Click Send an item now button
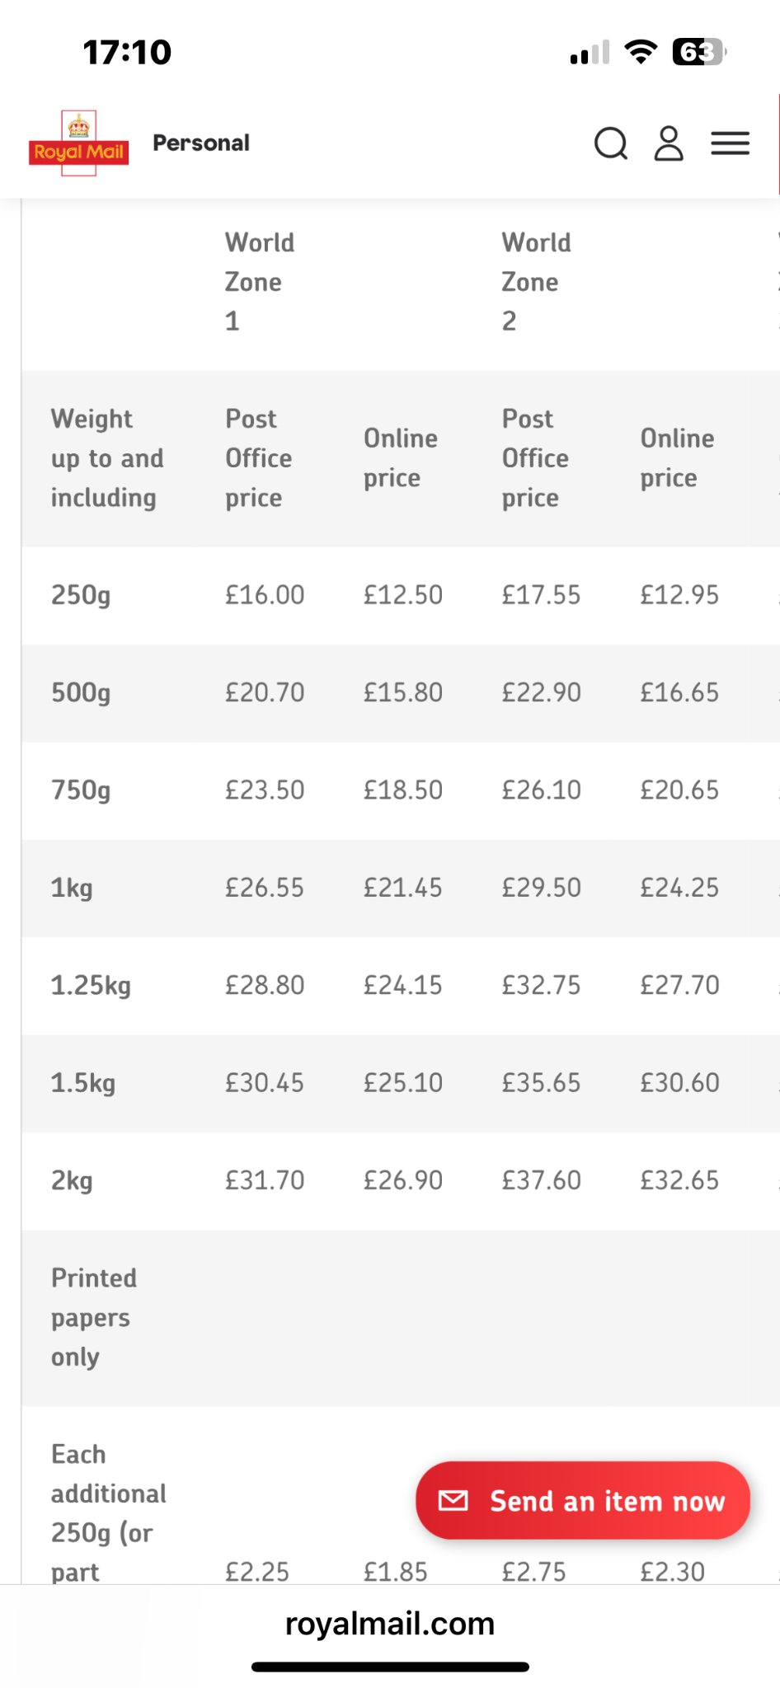The width and height of the screenshot is (780, 1688). (x=583, y=1500)
